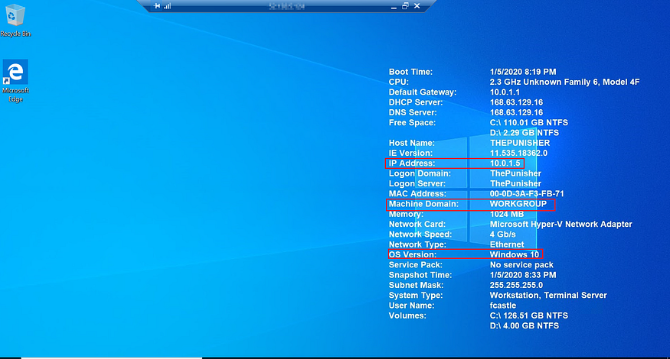Click the Boot Time label
The image size is (670, 359).
tap(410, 72)
